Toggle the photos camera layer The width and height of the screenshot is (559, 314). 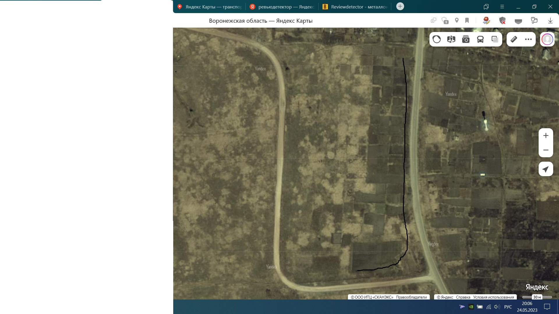tap(466, 39)
